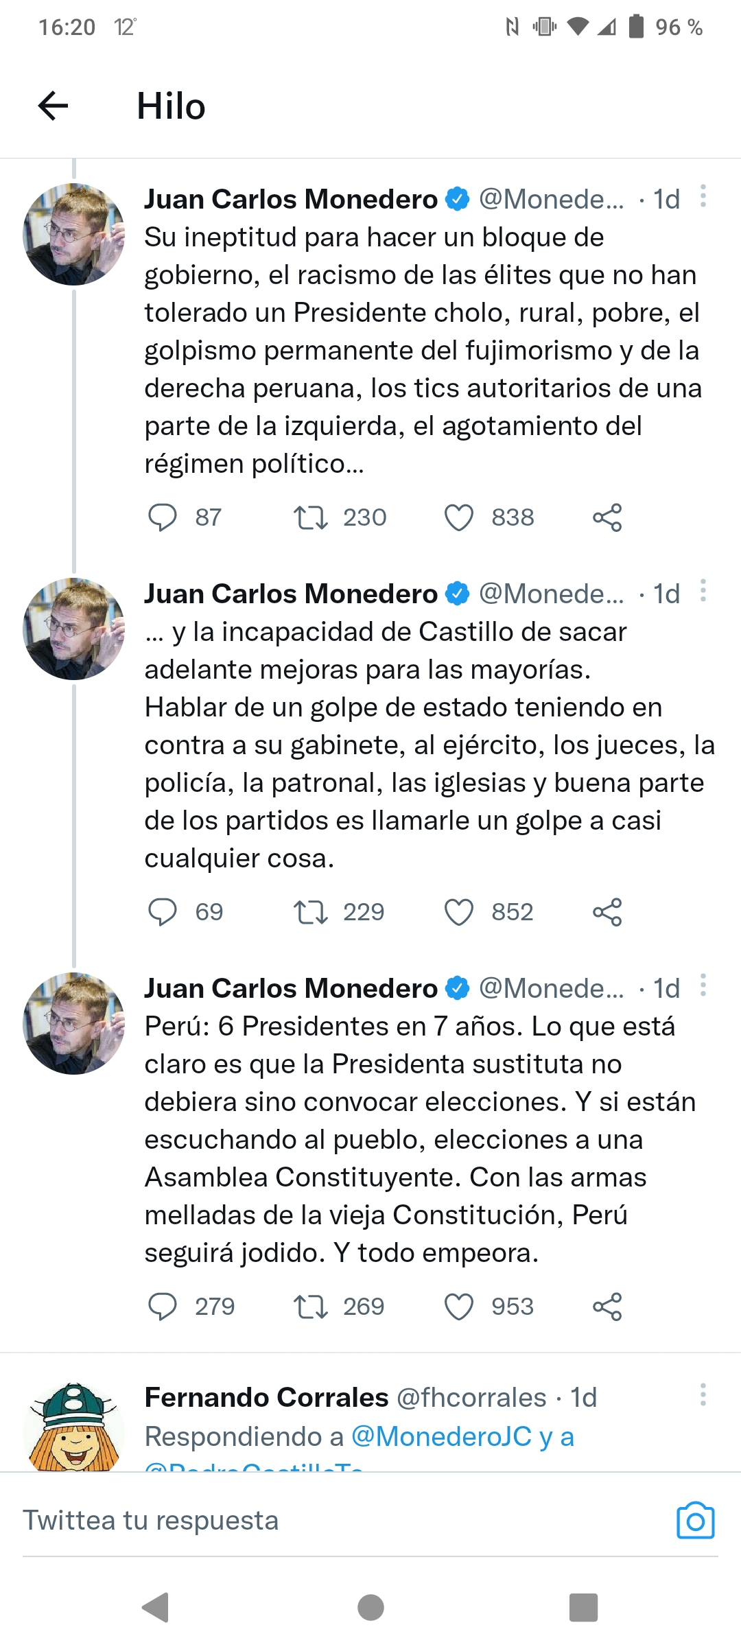Like the tweet with 953 likes
This screenshot has height=1647, width=741.
coord(459,1307)
